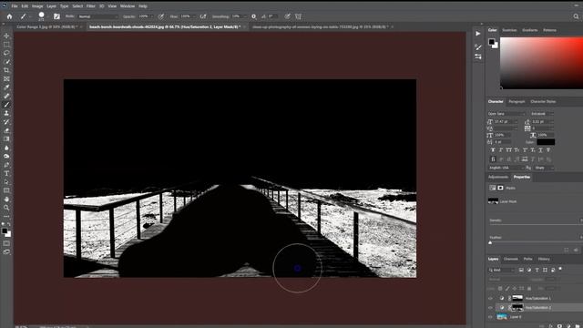Click Add layer mask icon at Layers bottom
Viewport: 583px width, 328px height.
[559, 326]
